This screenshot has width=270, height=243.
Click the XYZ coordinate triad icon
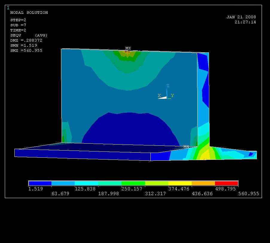(x=166, y=92)
